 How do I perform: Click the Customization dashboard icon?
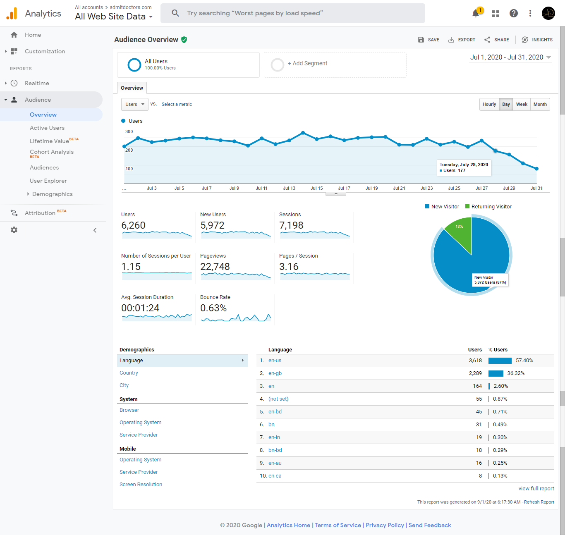pyautogui.click(x=14, y=51)
